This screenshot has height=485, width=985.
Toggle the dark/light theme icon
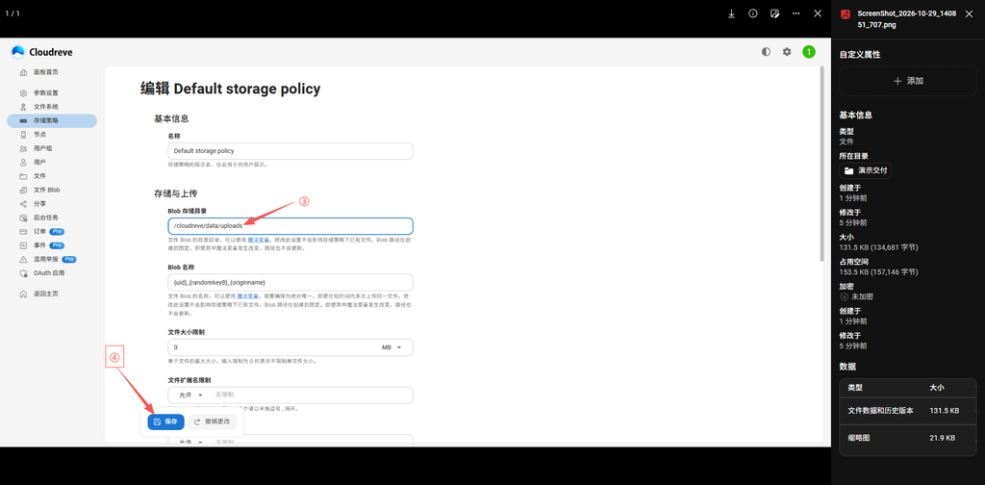(x=766, y=52)
